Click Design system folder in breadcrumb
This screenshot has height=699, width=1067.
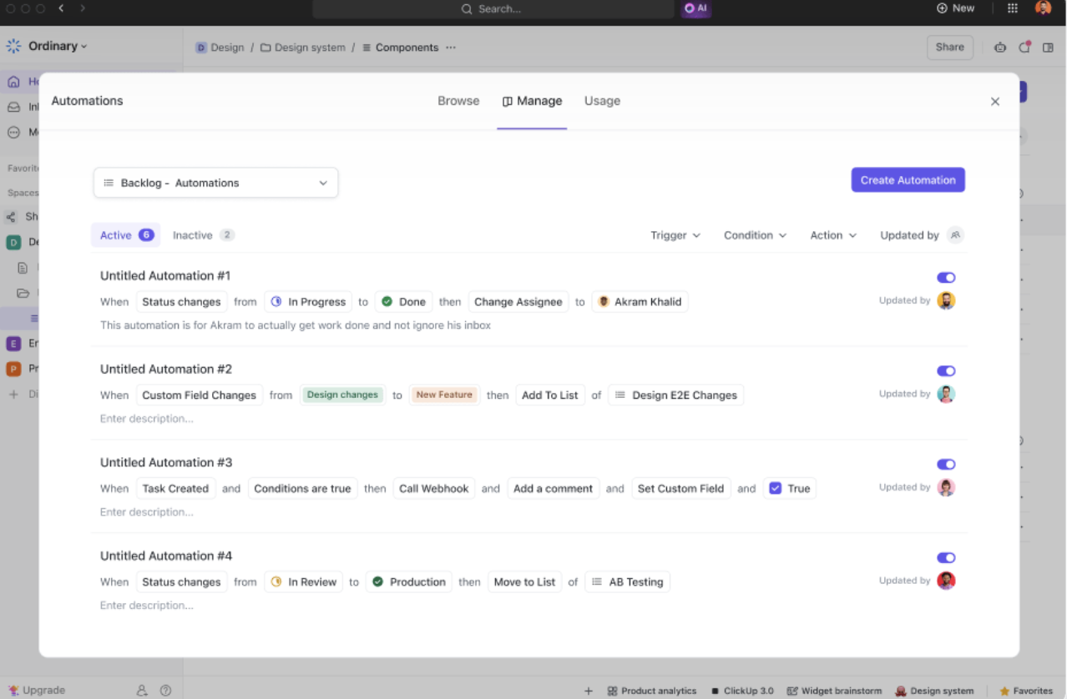tap(302, 48)
